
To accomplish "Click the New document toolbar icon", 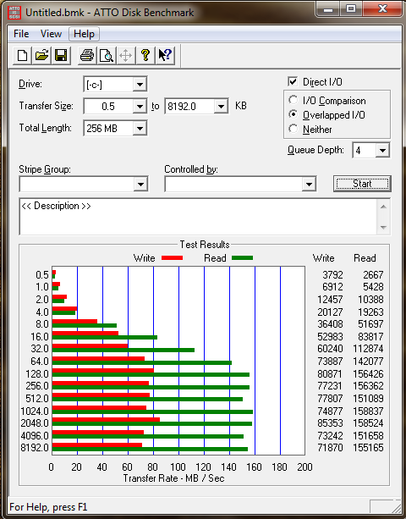I will click(x=22, y=55).
